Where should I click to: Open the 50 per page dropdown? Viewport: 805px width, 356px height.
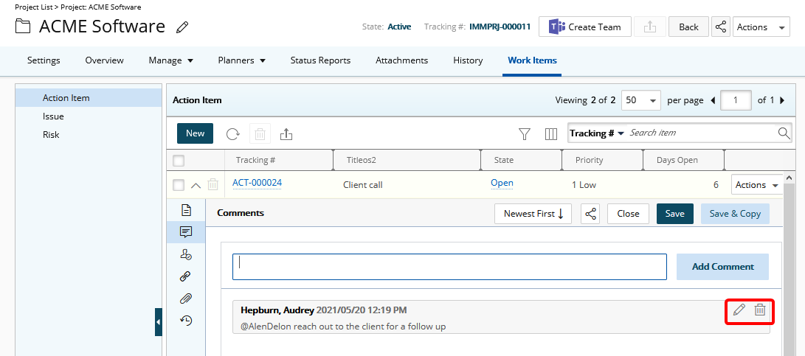[x=641, y=100]
